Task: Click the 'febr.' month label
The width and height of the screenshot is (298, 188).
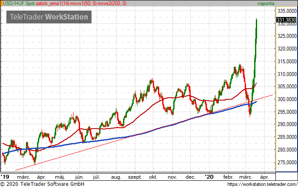Action: [229, 177]
